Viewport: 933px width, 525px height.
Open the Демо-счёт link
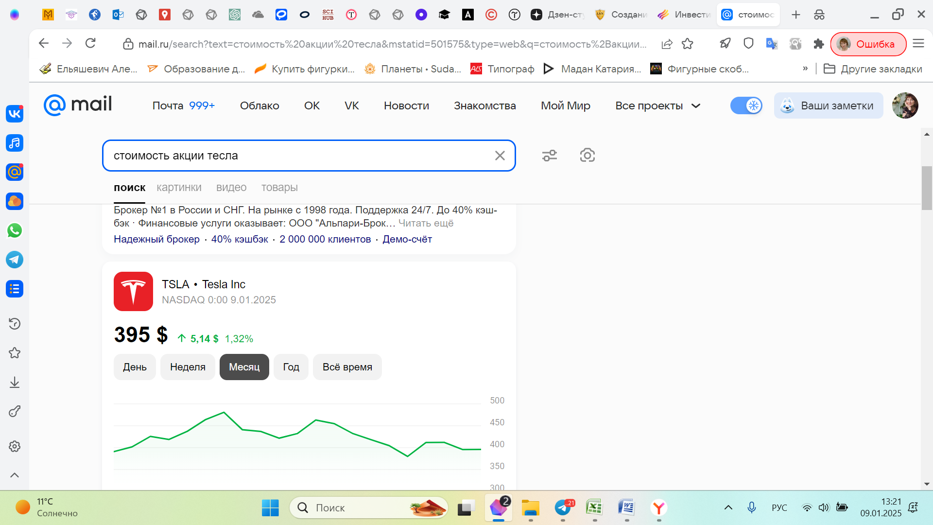pyautogui.click(x=407, y=239)
